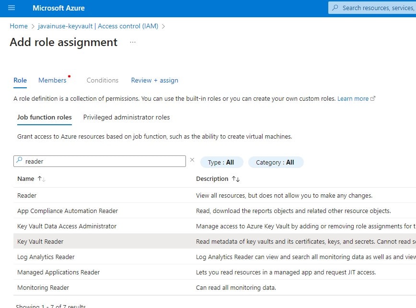The height and width of the screenshot is (308, 416).
Task: Select the Monitoring Reader role
Action: [215, 287]
